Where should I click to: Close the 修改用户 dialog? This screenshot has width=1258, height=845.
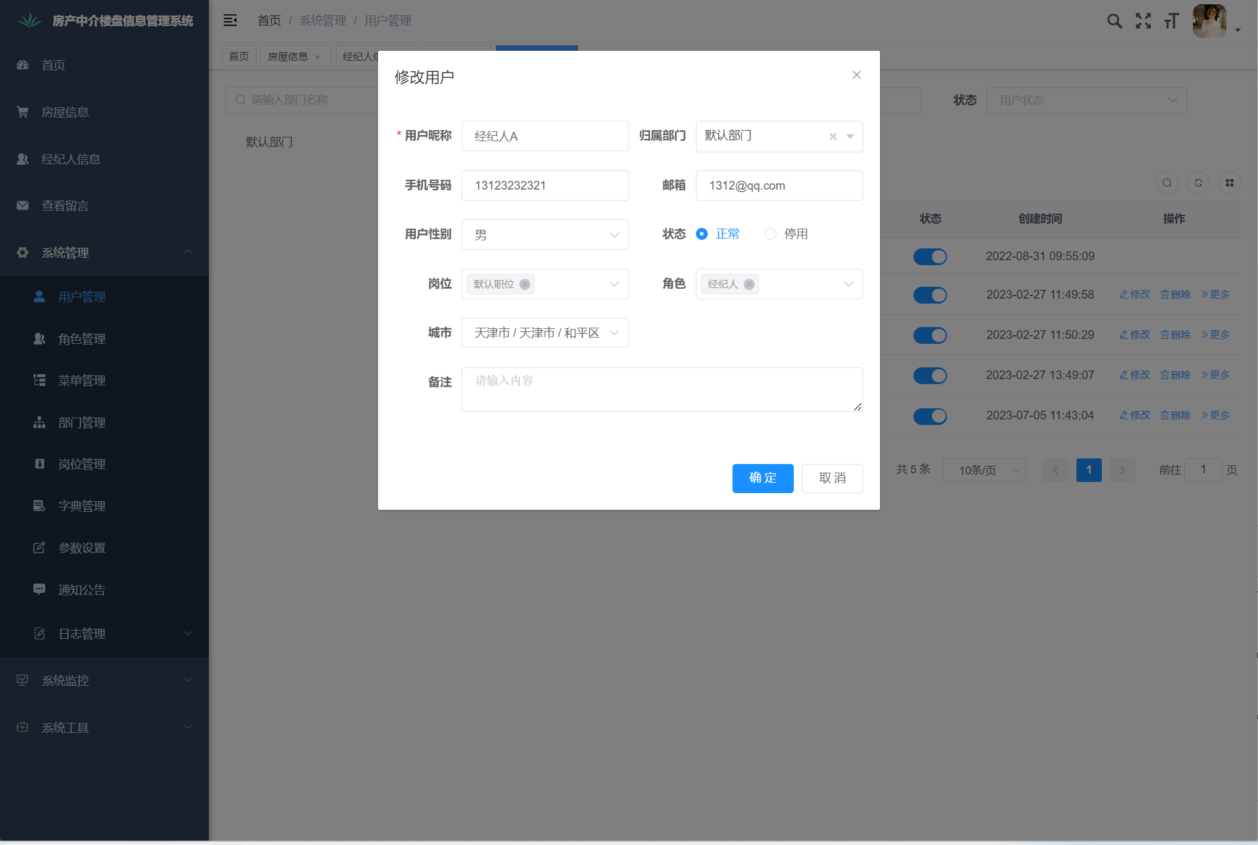pos(856,75)
